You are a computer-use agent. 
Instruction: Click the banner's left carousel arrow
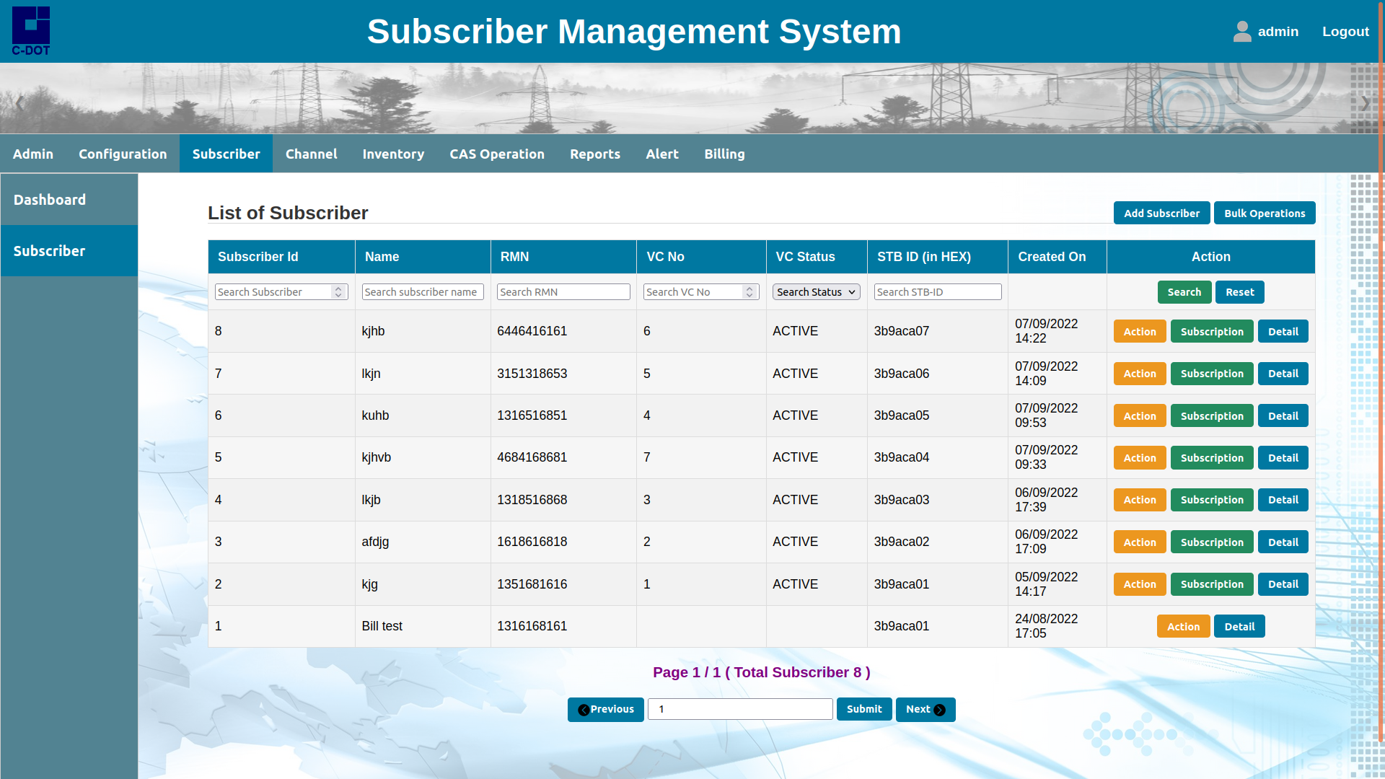[19, 103]
